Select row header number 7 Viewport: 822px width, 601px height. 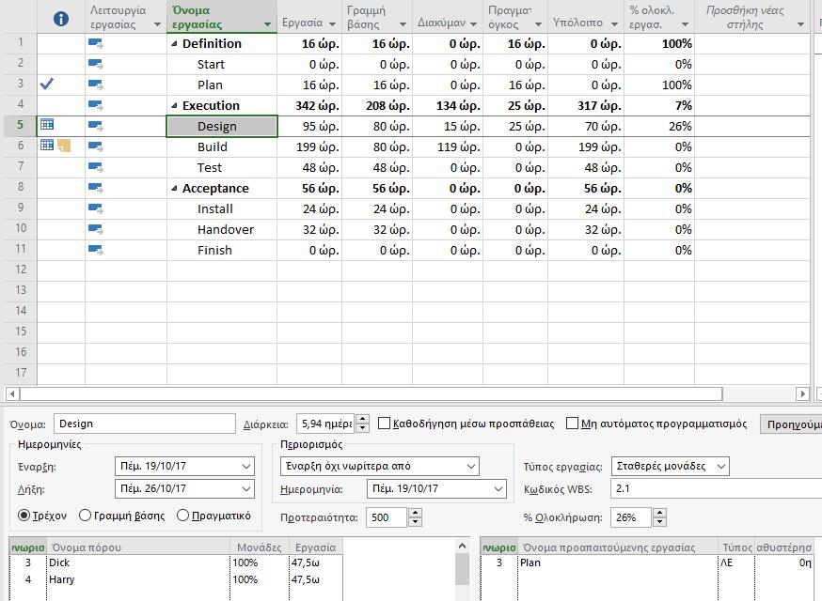click(21, 166)
